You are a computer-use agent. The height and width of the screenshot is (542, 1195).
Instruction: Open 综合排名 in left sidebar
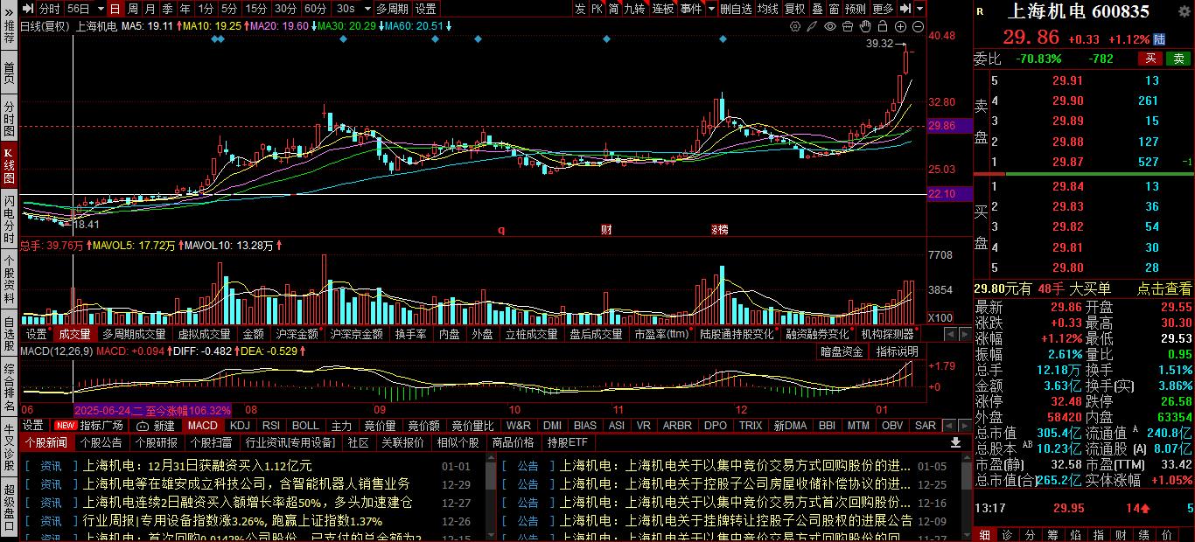pyautogui.click(x=9, y=386)
